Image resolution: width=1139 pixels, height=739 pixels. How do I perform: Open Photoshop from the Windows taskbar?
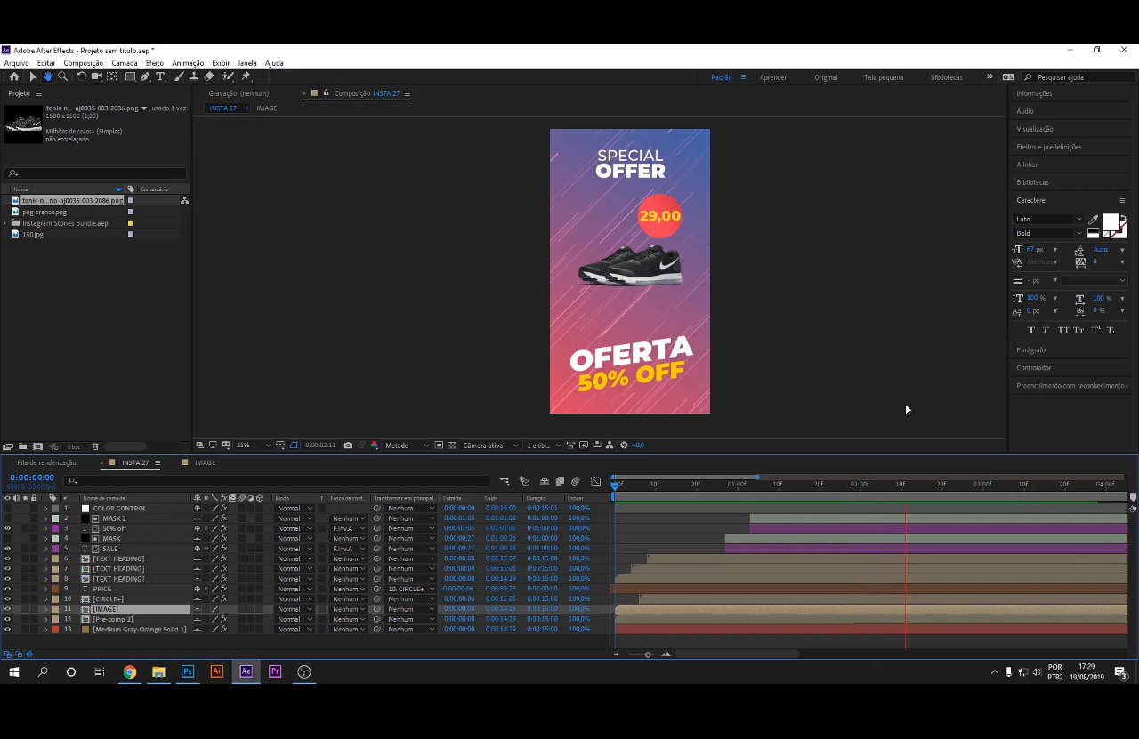point(188,671)
